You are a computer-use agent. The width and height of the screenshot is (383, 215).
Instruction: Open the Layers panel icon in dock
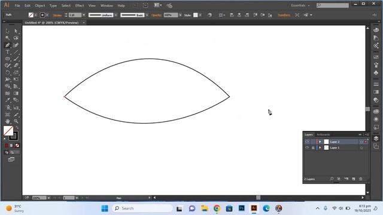pyautogui.click(x=376, y=138)
